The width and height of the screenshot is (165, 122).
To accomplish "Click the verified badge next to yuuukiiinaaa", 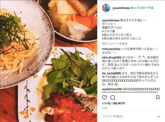I will click(x=132, y=8).
